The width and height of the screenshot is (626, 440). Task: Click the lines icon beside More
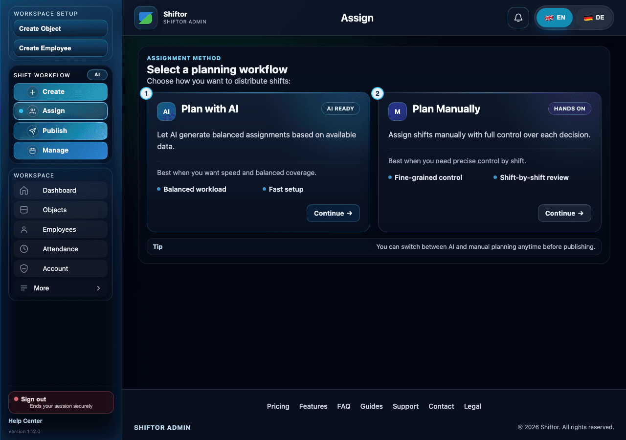24,288
